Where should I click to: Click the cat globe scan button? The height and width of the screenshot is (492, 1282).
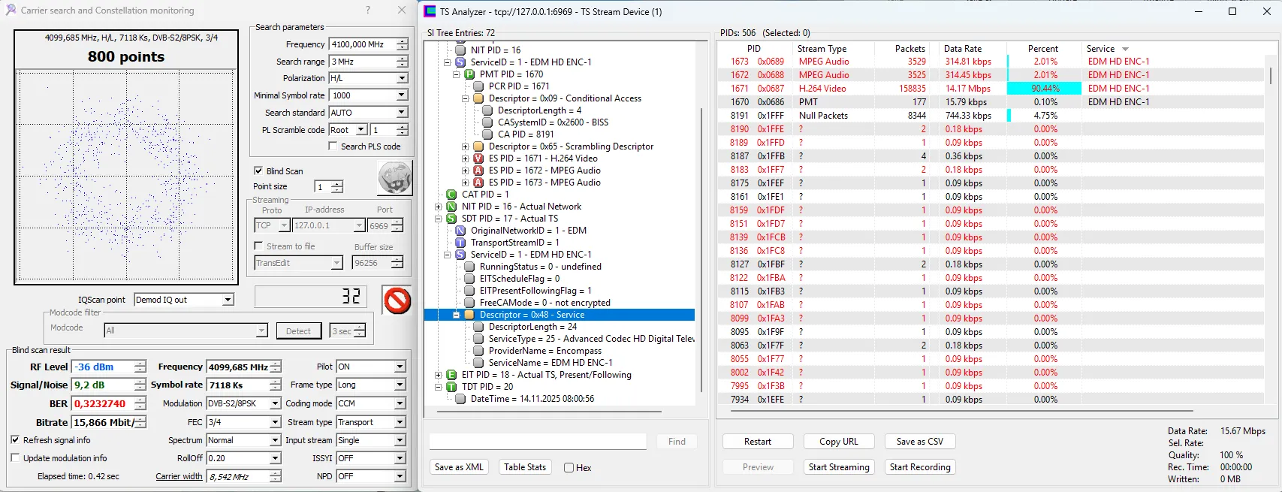click(394, 179)
